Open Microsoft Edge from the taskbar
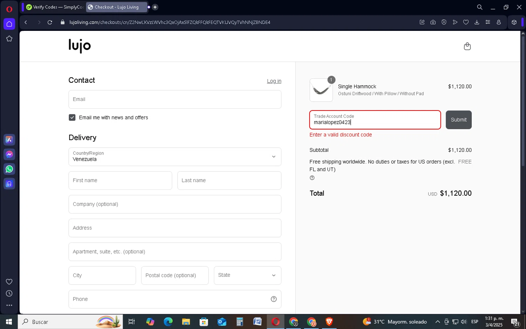 (x=168, y=322)
